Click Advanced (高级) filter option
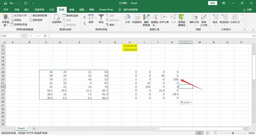This screenshot has width=256, height=135. pos(110,25)
